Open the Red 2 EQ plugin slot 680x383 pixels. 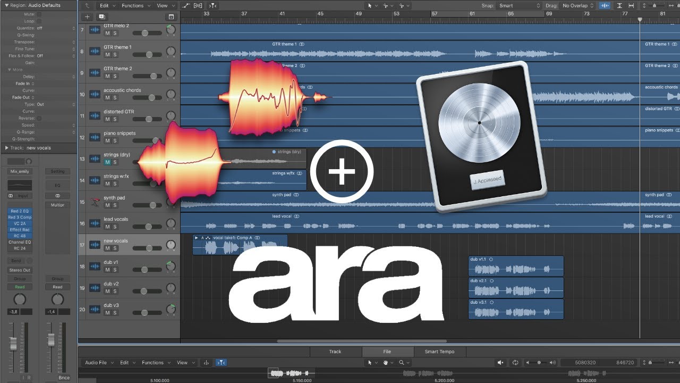pos(20,211)
